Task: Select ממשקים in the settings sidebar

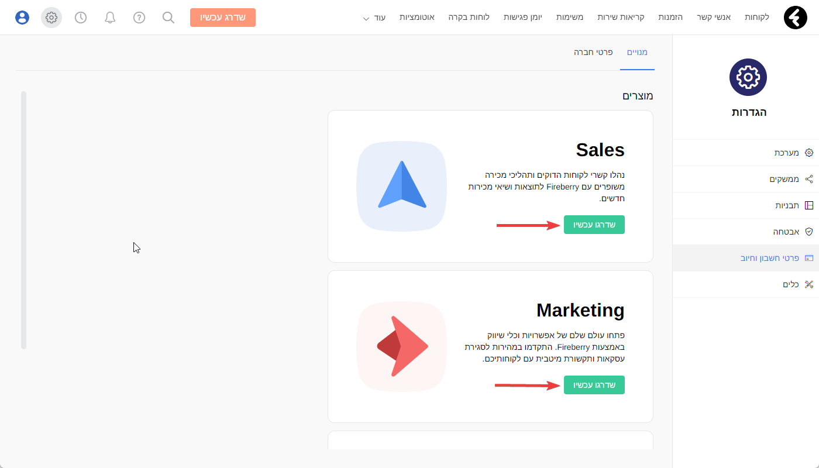Action: (746, 179)
